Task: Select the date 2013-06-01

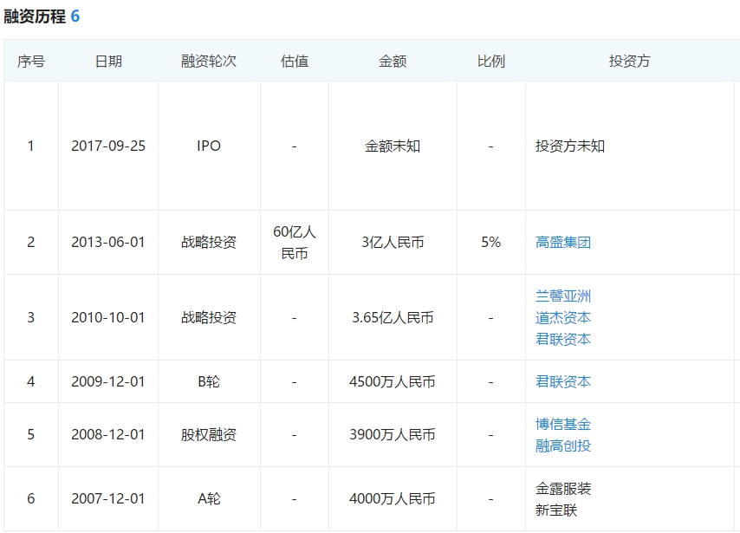Action: (108, 242)
